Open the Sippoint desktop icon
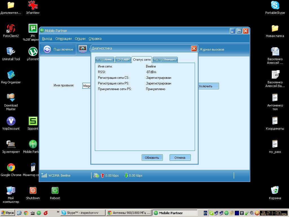 33,123
